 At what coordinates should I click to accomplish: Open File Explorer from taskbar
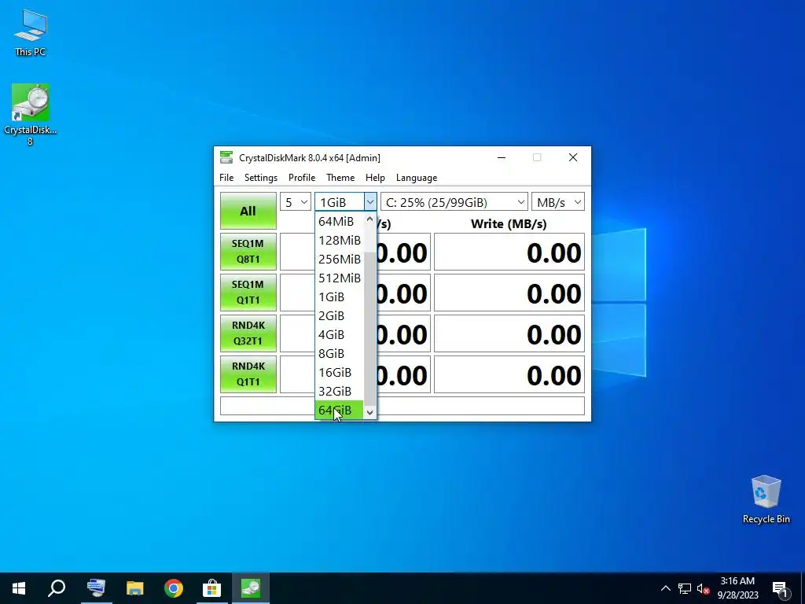pyautogui.click(x=135, y=588)
